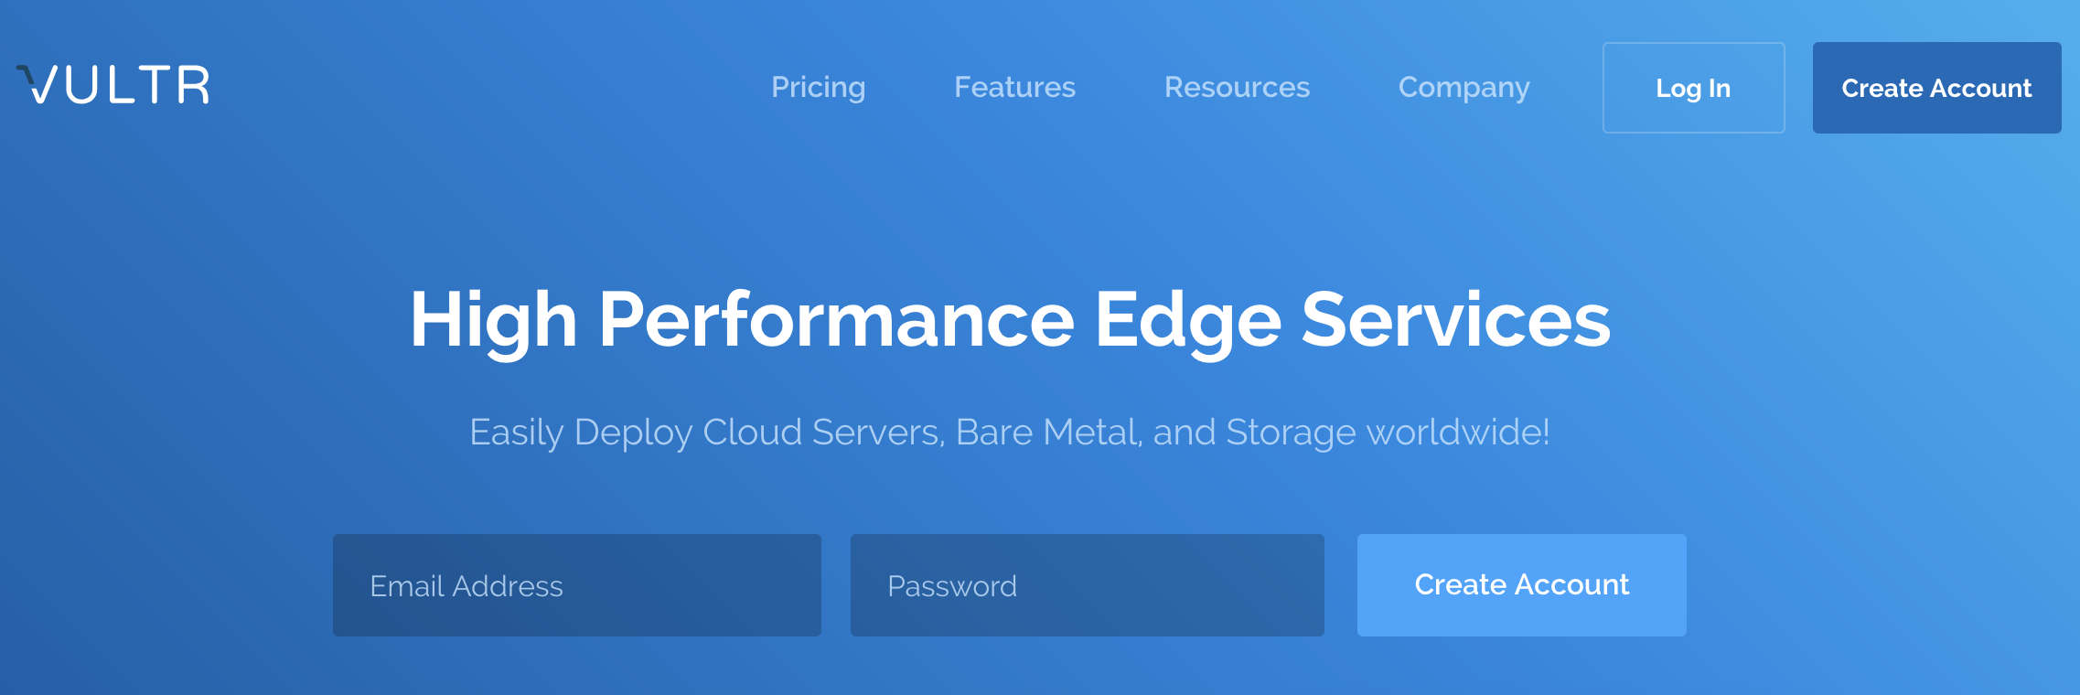Click the VULTR wordmark text
2080x695 pixels.
[x=113, y=84]
